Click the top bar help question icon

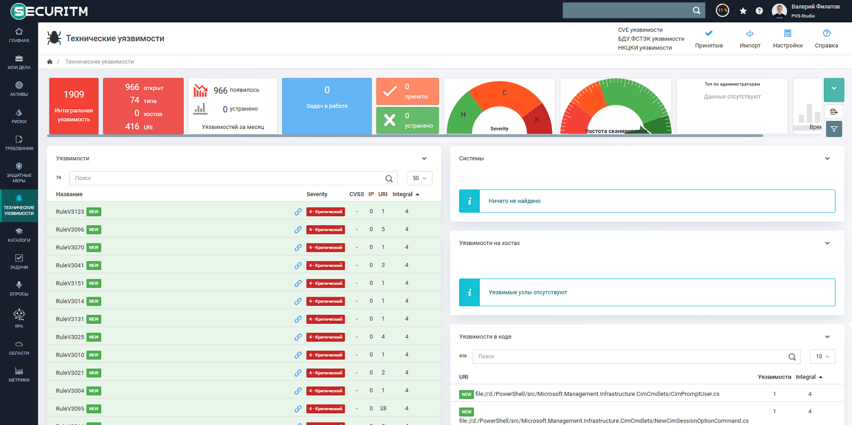click(759, 11)
